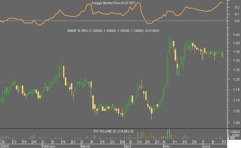This screenshot has width=241, height=148.
Task: Select the 1.20 price axis label
Action: [x=236, y=80]
